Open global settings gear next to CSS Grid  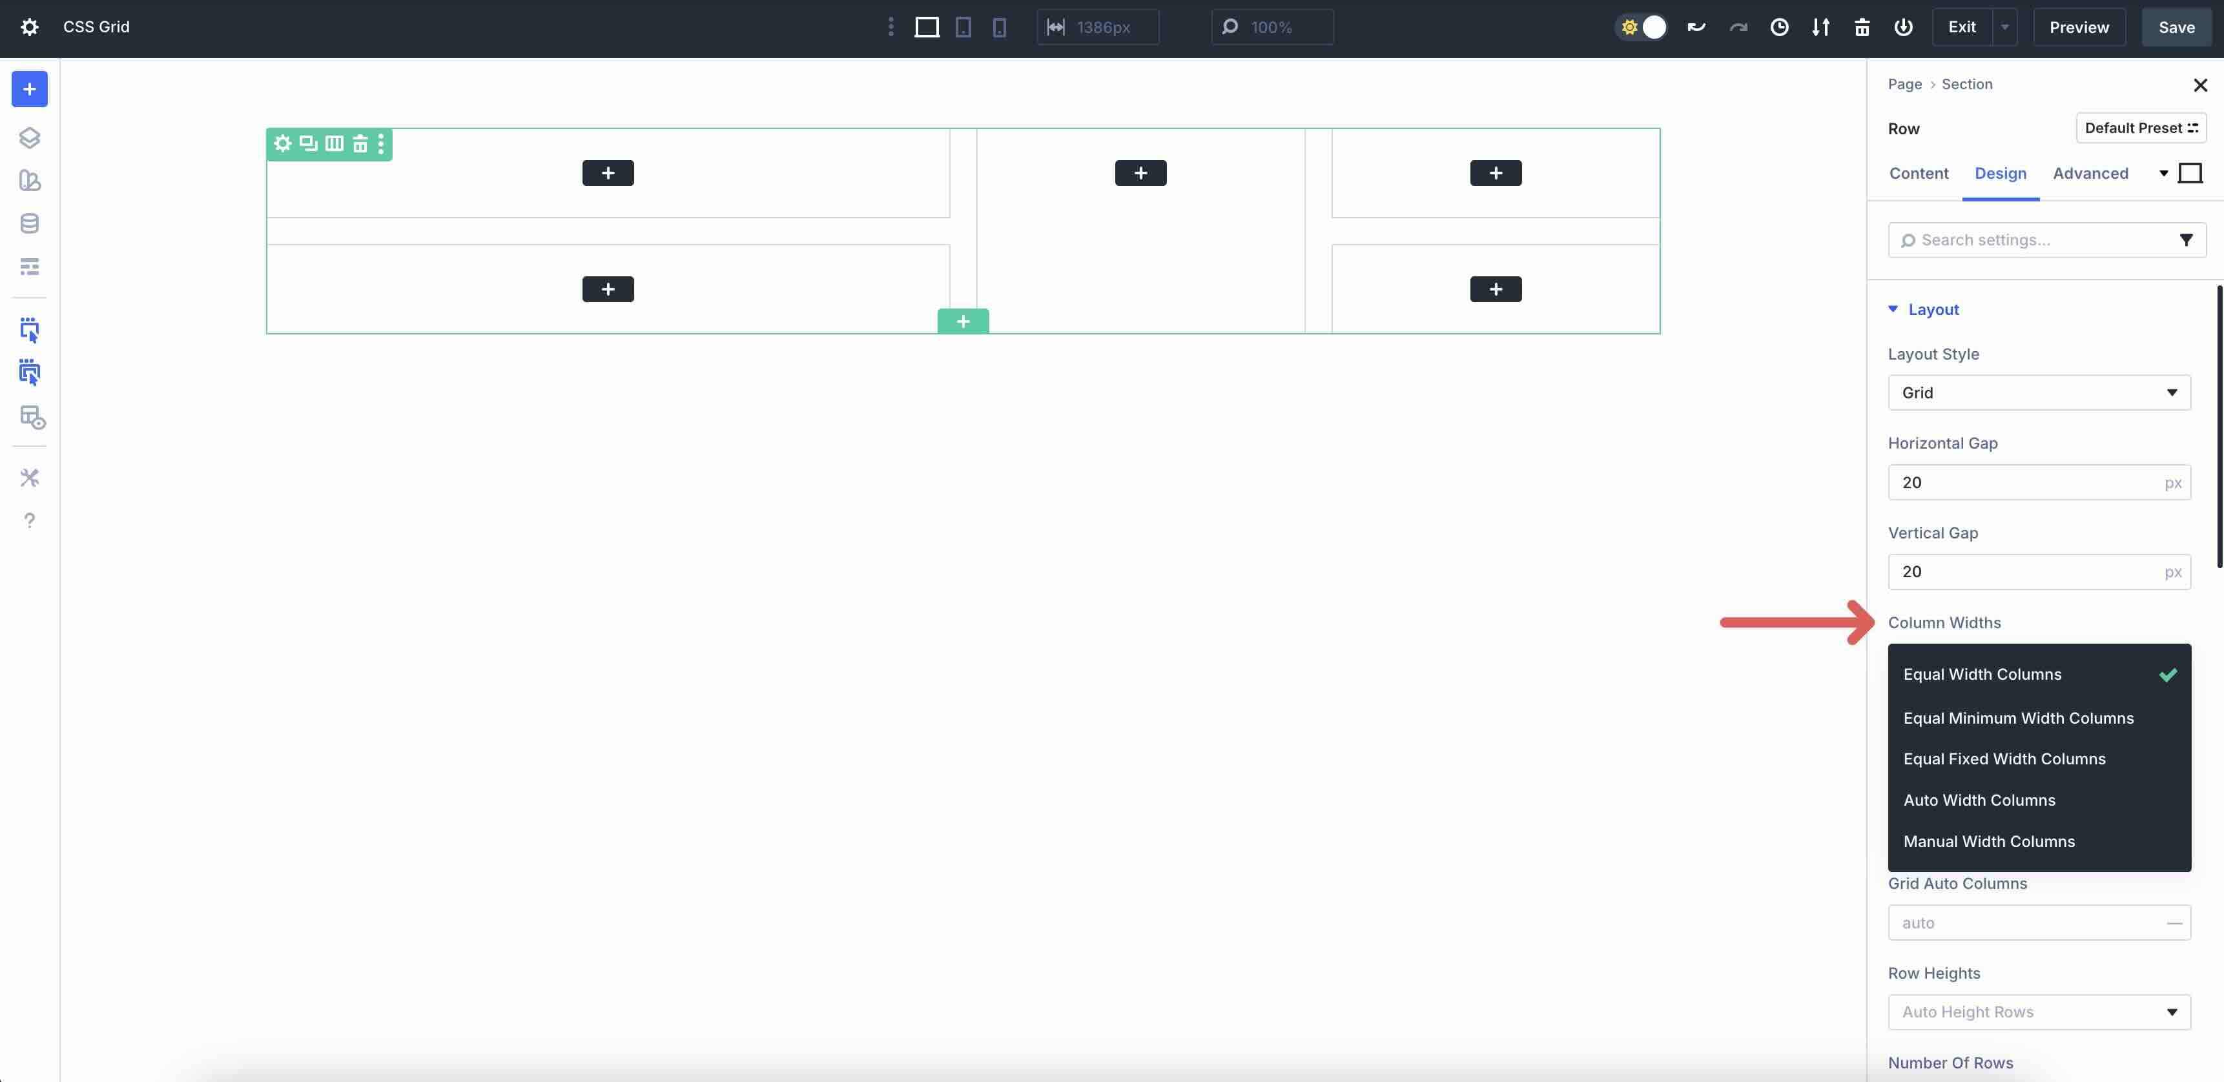point(29,26)
